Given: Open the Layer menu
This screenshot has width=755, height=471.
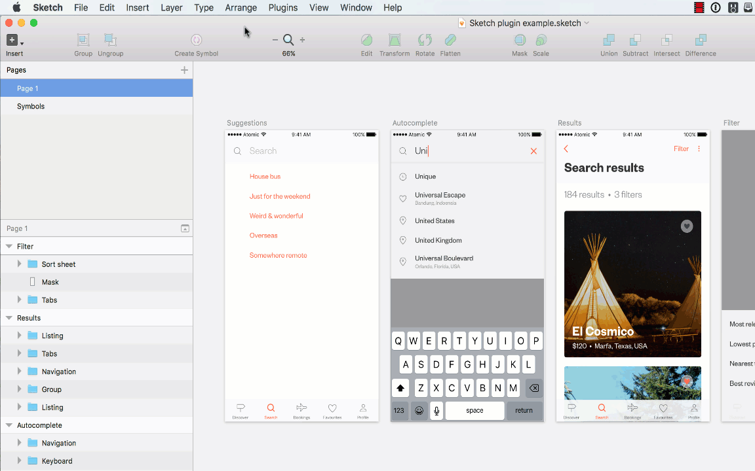Looking at the screenshot, I should 172,8.
